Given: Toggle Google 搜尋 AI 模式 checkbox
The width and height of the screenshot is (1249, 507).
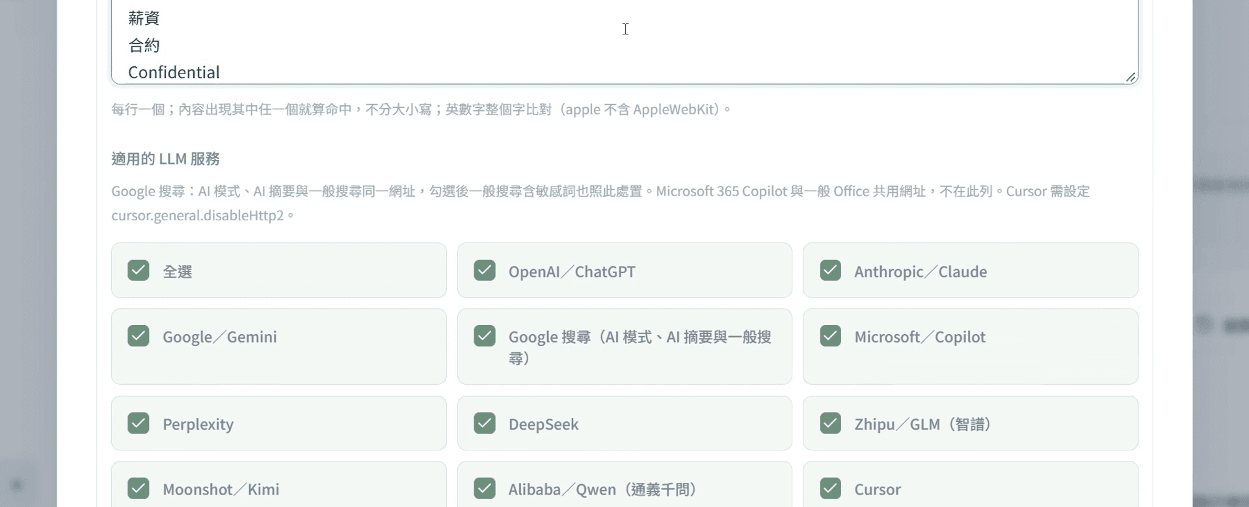Looking at the screenshot, I should tap(485, 336).
